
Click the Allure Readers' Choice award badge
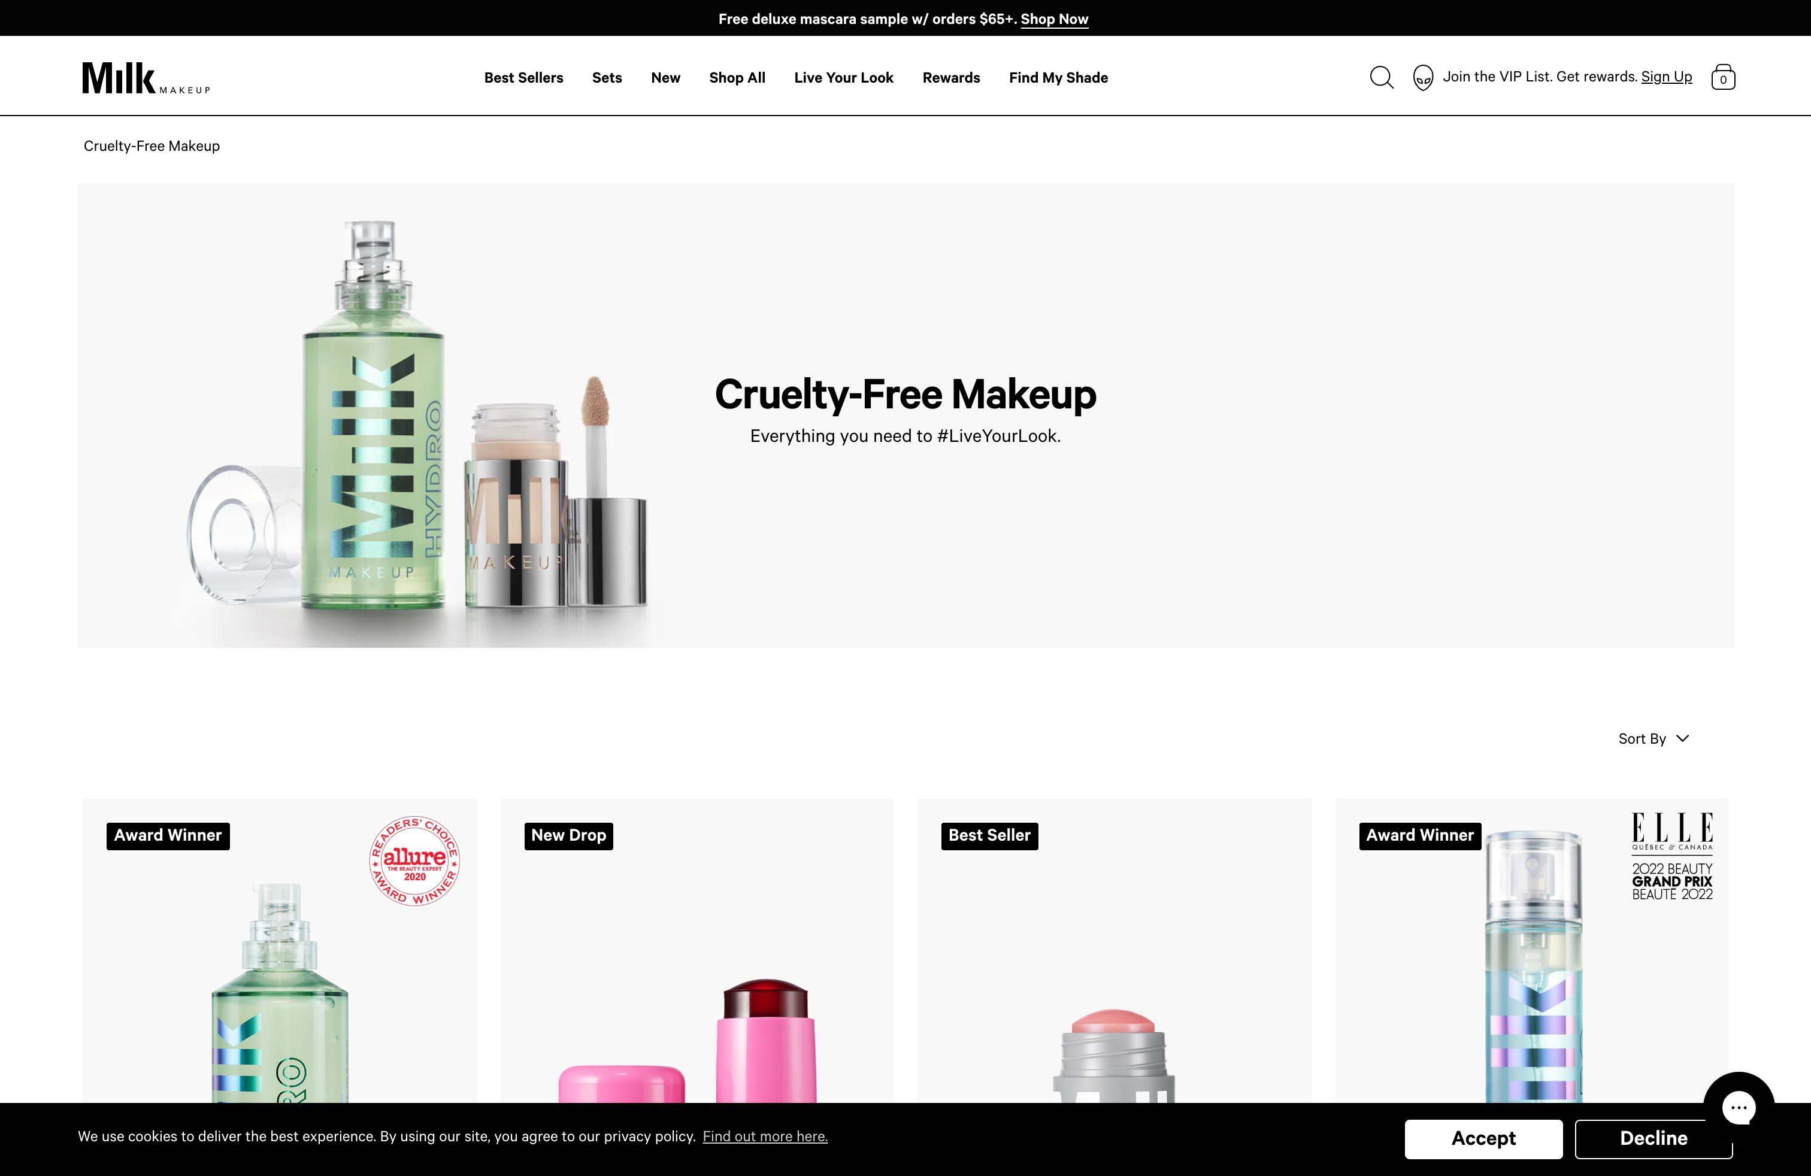point(414,861)
